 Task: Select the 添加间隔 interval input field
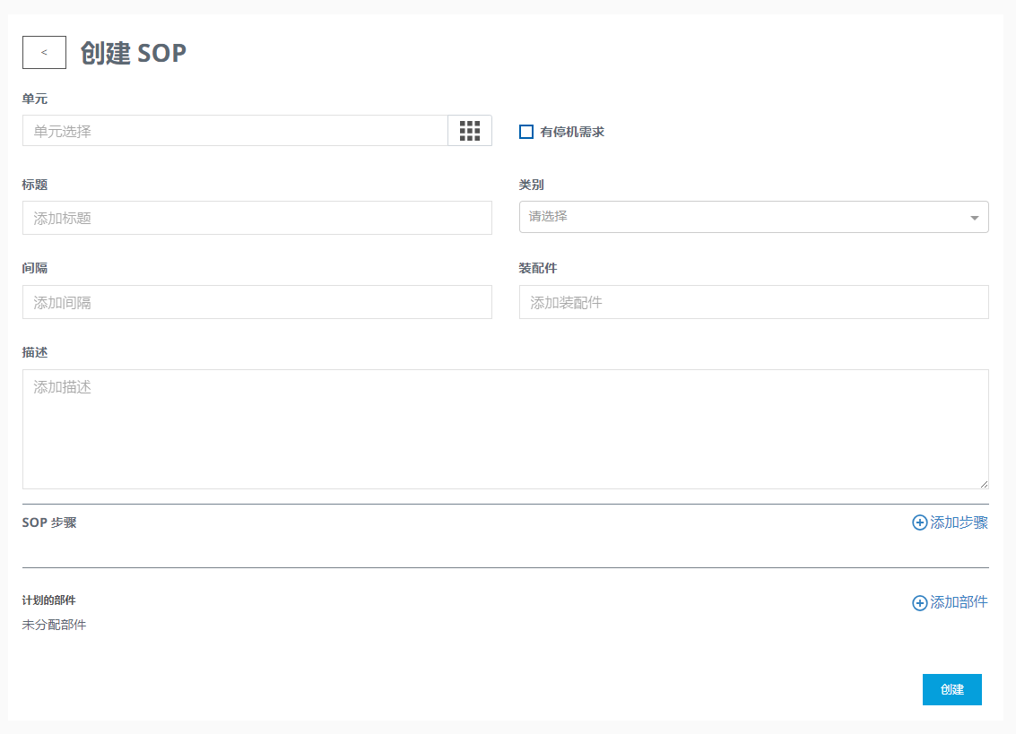tap(256, 302)
